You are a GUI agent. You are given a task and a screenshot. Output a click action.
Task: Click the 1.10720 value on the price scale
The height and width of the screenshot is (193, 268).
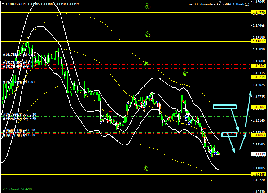pos(259,180)
